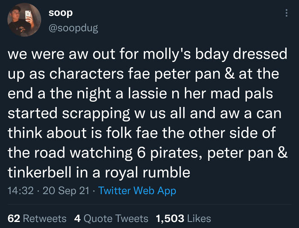The height and width of the screenshot is (228, 299).
Task: Click the phrase royal rumble in the tweet
Action: coord(148,173)
